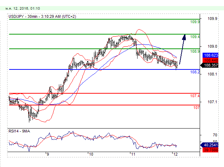Click the red 39.7888 RSI average tag

(210, 150)
